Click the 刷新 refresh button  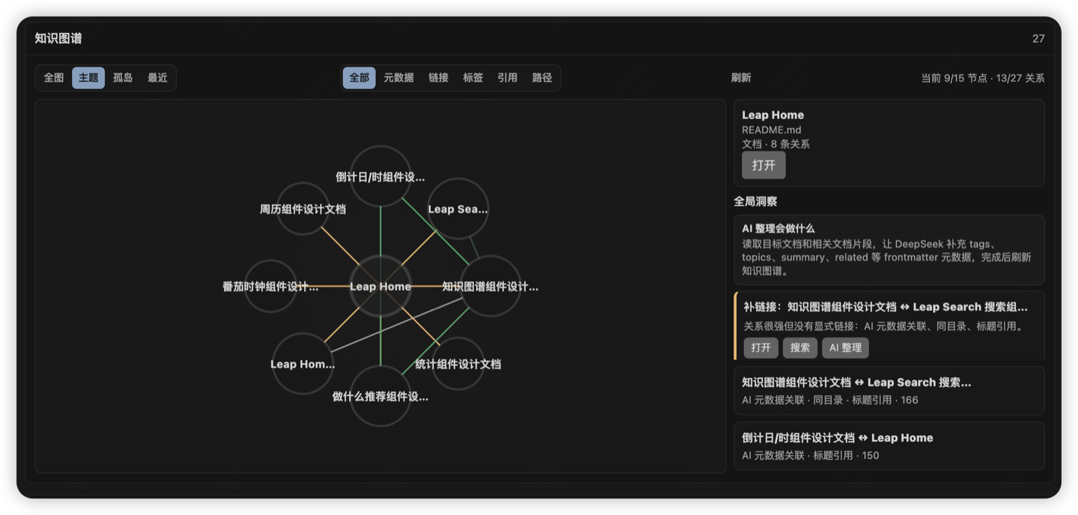[741, 78]
